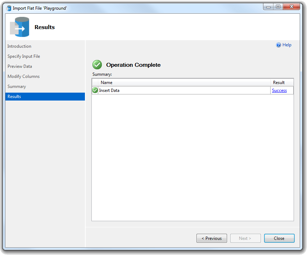Screen dimensions: 308x256
Task: Close the wizard with the Close button
Action: [x=279, y=238]
